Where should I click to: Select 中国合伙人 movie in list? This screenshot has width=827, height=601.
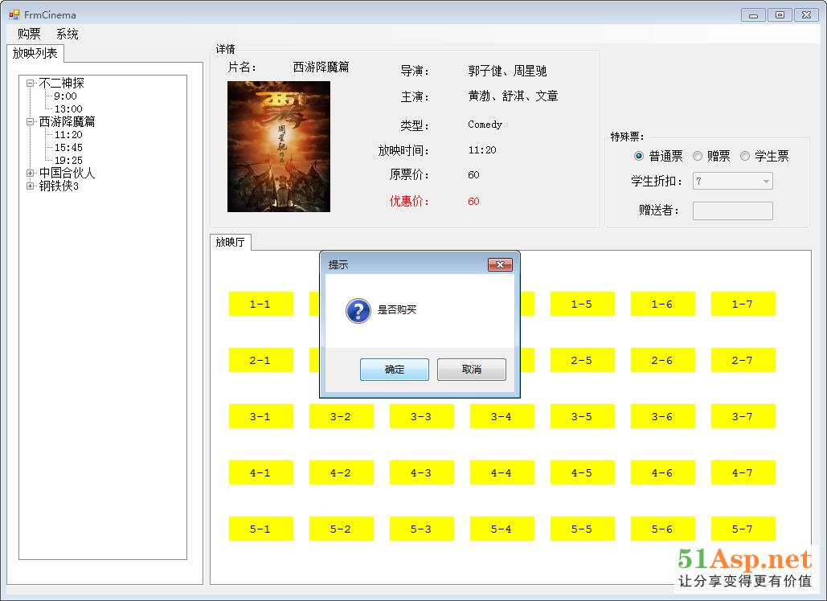point(67,173)
